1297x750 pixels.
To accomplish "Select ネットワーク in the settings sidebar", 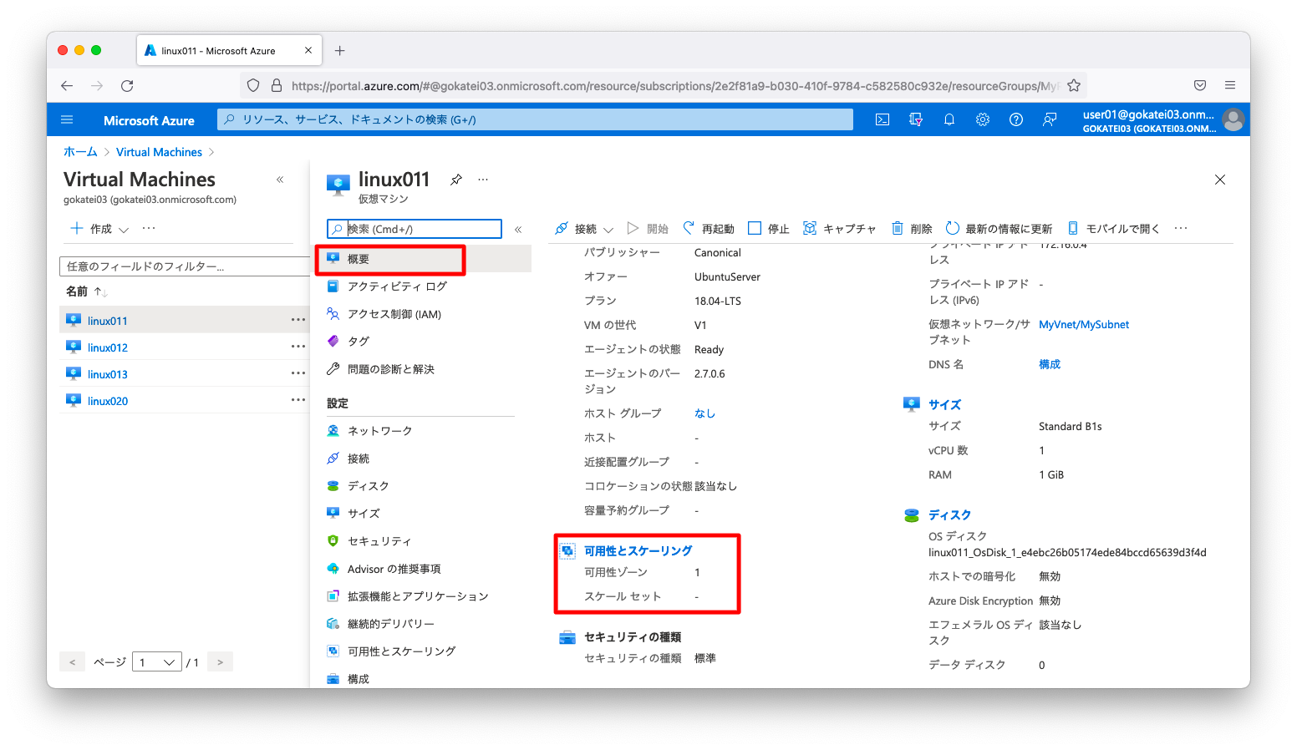I will pos(379,430).
